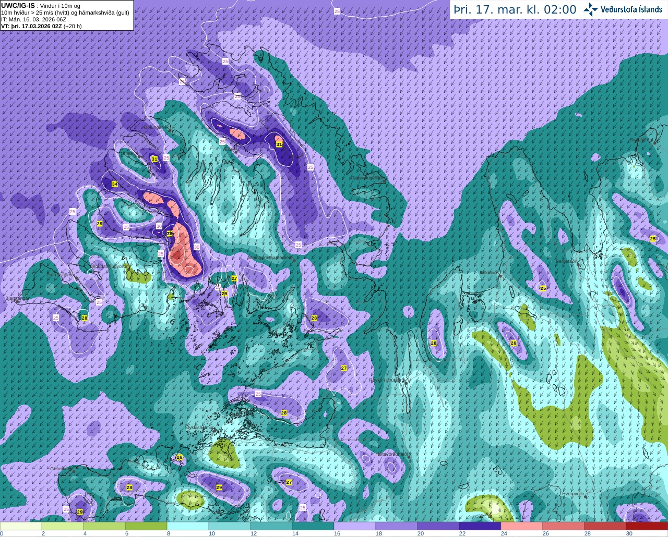Image resolution: width=668 pixels, height=537 pixels.
Task: Click the Blönduós station label
Action: tap(490, 272)
